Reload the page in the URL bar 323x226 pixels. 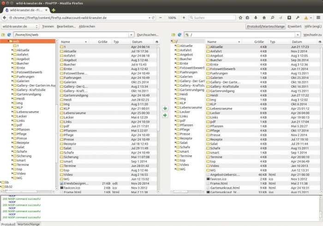153,18
